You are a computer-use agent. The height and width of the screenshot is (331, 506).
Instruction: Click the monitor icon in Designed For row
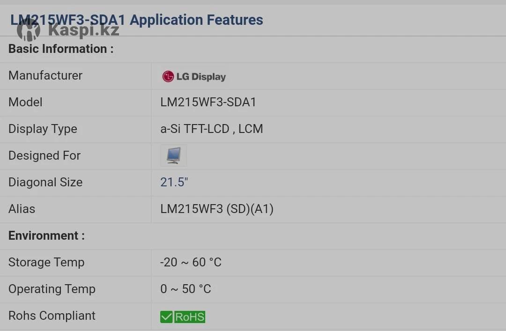174,155
